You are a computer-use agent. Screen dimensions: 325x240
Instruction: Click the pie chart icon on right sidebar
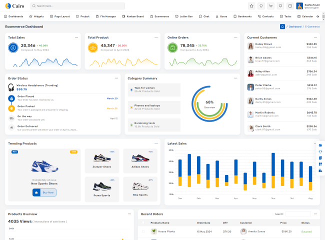(320, 145)
